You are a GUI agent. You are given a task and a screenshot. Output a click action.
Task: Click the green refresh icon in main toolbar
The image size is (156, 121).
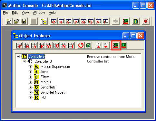pos(135,21)
